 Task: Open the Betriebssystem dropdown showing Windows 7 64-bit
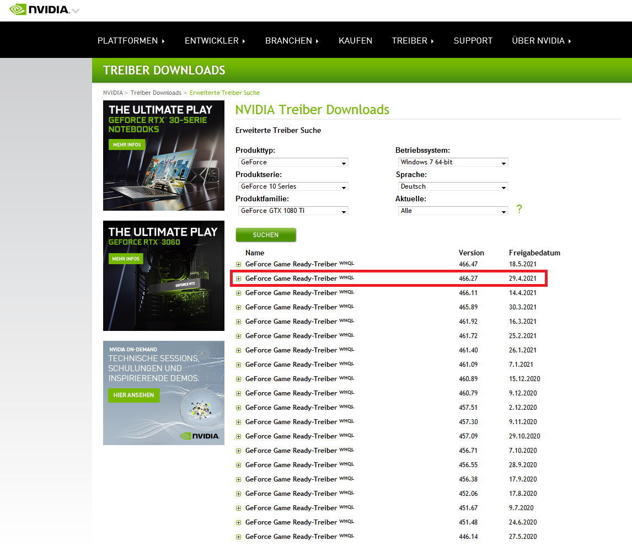click(453, 162)
